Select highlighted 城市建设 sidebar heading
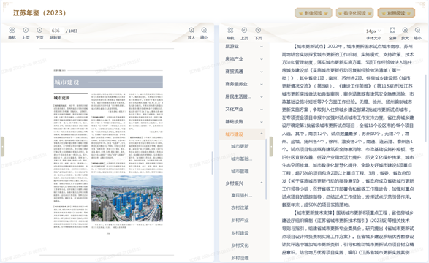Screen dimensions: 429x263 point(234,134)
